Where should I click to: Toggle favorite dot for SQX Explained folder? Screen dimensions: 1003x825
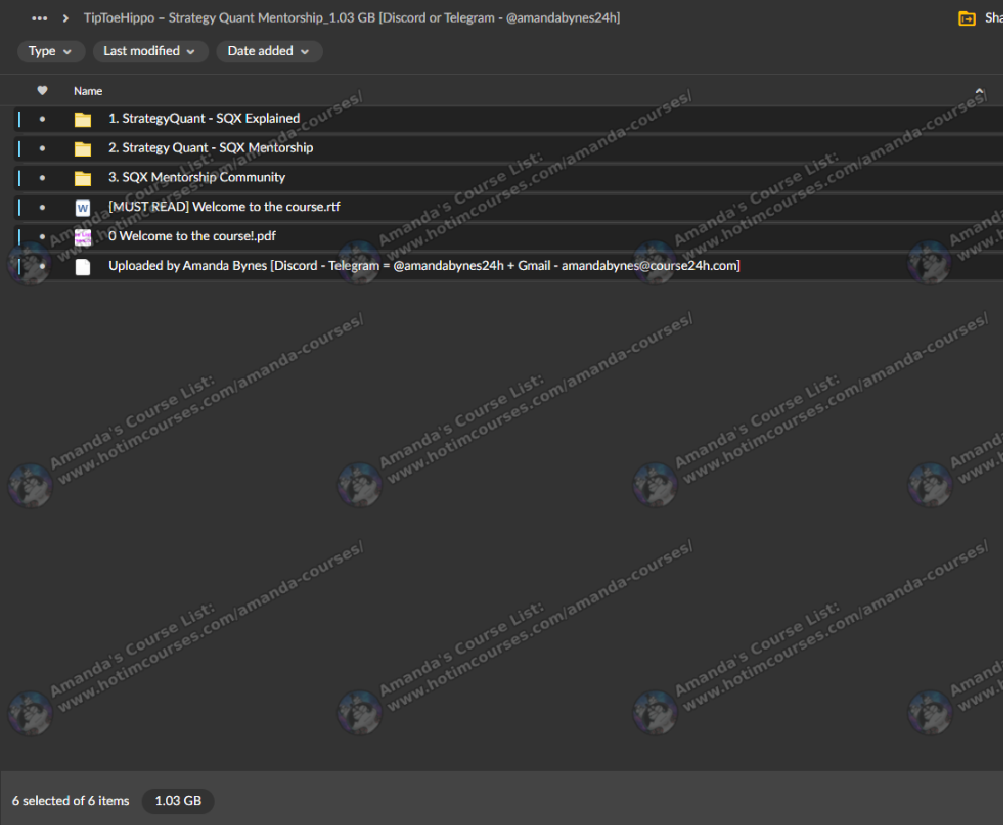(42, 119)
